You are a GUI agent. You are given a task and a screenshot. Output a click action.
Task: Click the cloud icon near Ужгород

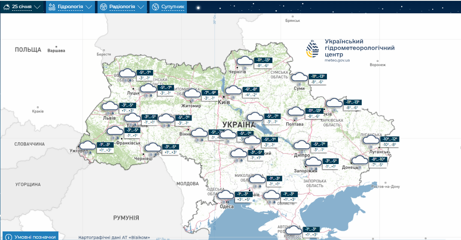point(88,146)
